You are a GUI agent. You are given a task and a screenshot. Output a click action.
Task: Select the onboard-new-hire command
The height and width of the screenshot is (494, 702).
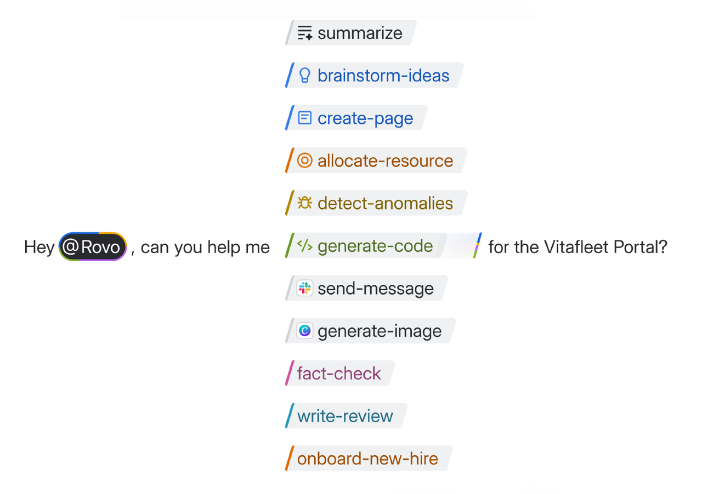click(367, 458)
